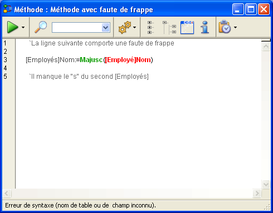The width and height of the screenshot is (273, 213).
Task: Click the gears compile icon
Action: 125,27
